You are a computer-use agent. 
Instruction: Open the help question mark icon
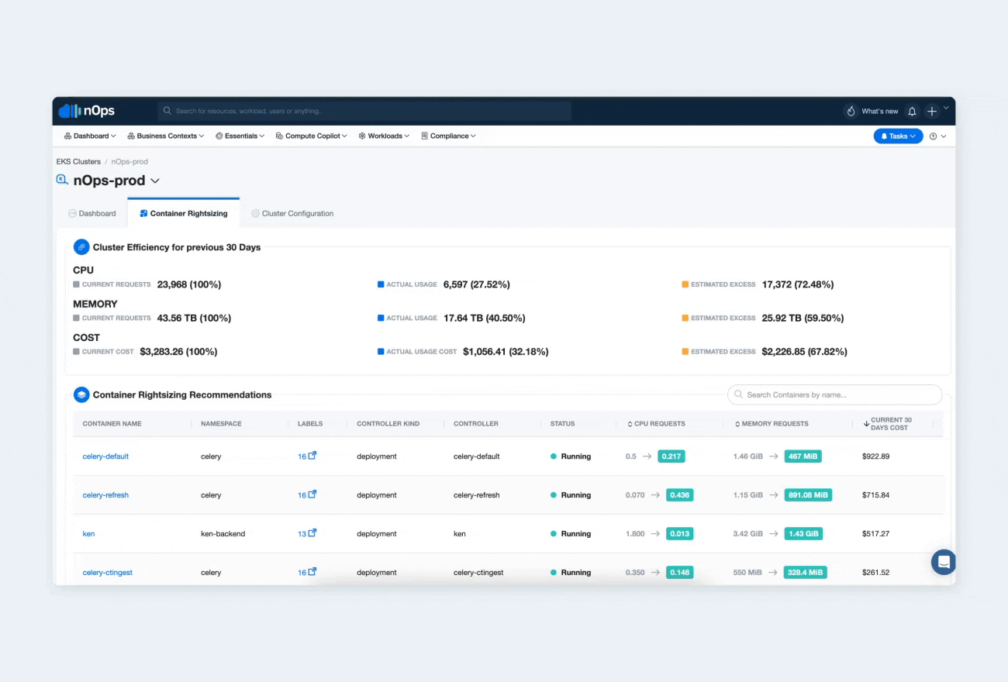point(933,136)
